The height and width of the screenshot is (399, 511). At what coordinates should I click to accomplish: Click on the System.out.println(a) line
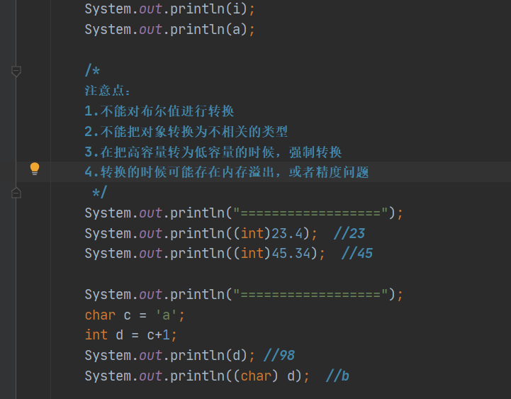click(x=170, y=30)
